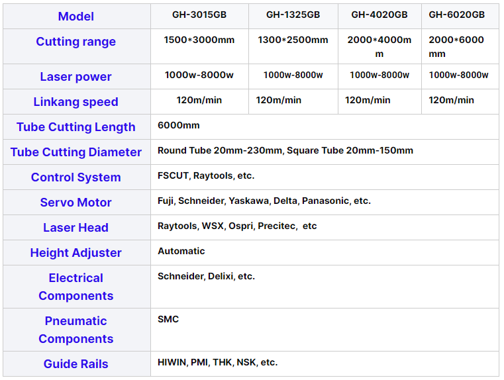Click laser power value under GH-6020GB
Image resolution: width=504 pixels, height=380 pixels.
(459, 75)
